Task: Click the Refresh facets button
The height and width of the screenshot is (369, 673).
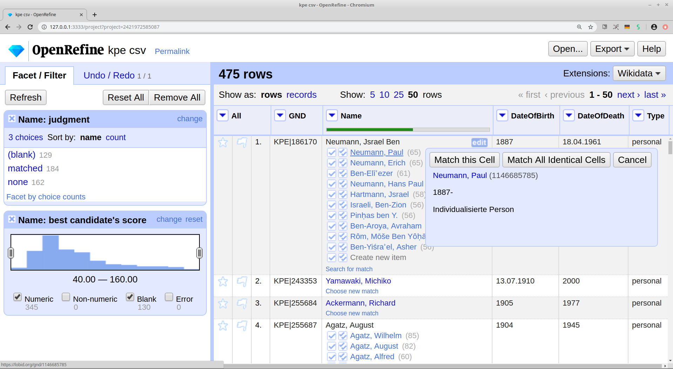Action: (x=26, y=97)
